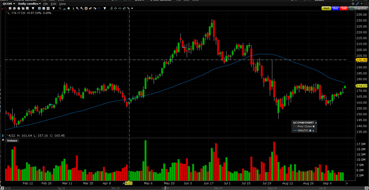Click the wrench configuration icon

pyautogui.click(x=128, y=8)
